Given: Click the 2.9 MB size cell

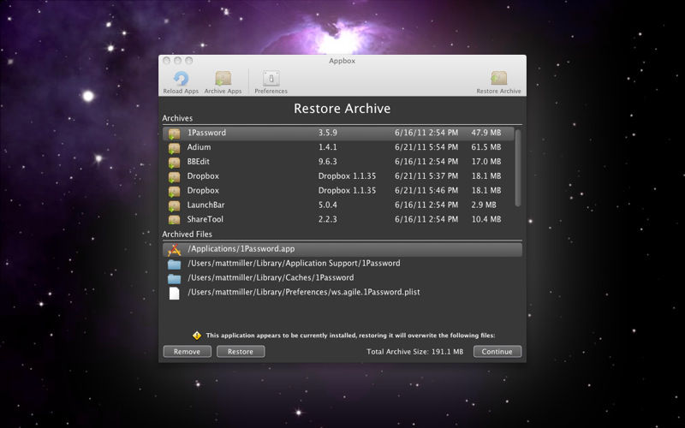Looking at the screenshot, I should pos(484,205).
